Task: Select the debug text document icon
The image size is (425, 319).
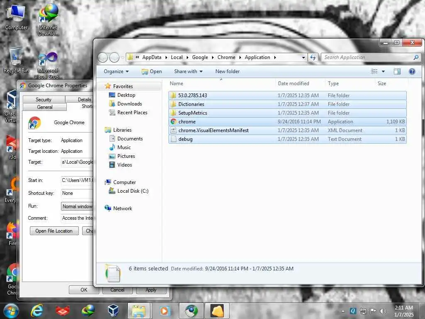Action: pyautogui.click(x=173, y=139)
